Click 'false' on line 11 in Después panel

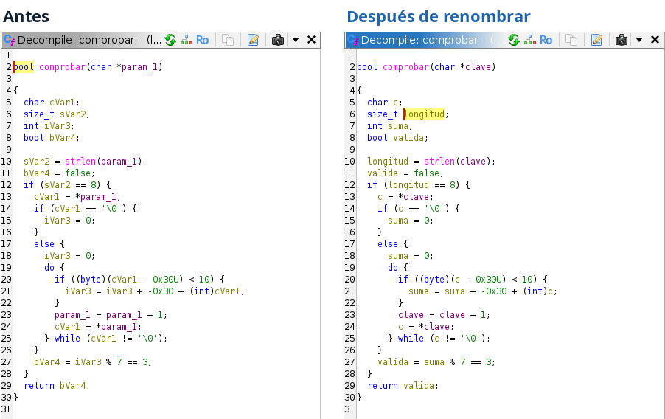click(427, 173)
